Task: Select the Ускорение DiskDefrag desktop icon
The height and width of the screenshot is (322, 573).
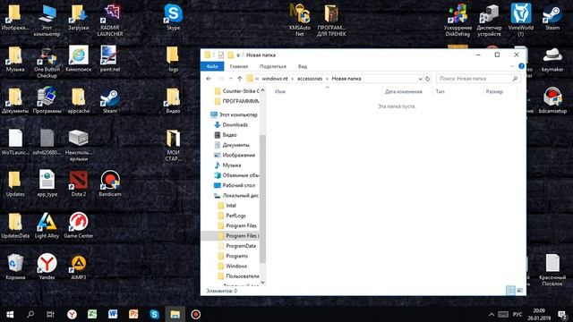Action: click(458, 20)
